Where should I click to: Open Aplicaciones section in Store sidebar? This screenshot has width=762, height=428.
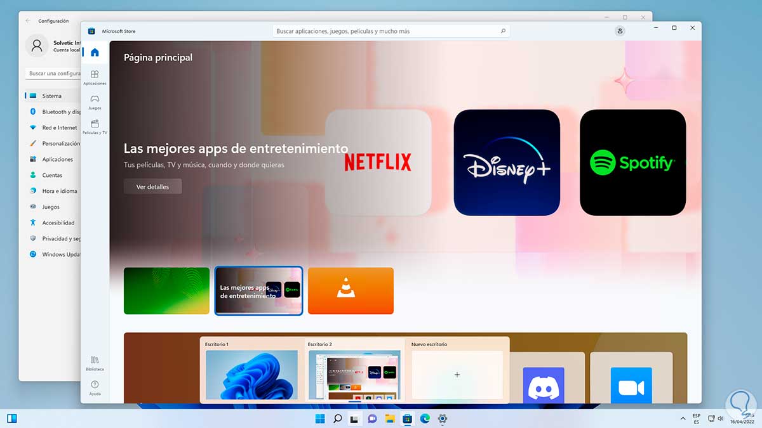click(x=95, y=77)
